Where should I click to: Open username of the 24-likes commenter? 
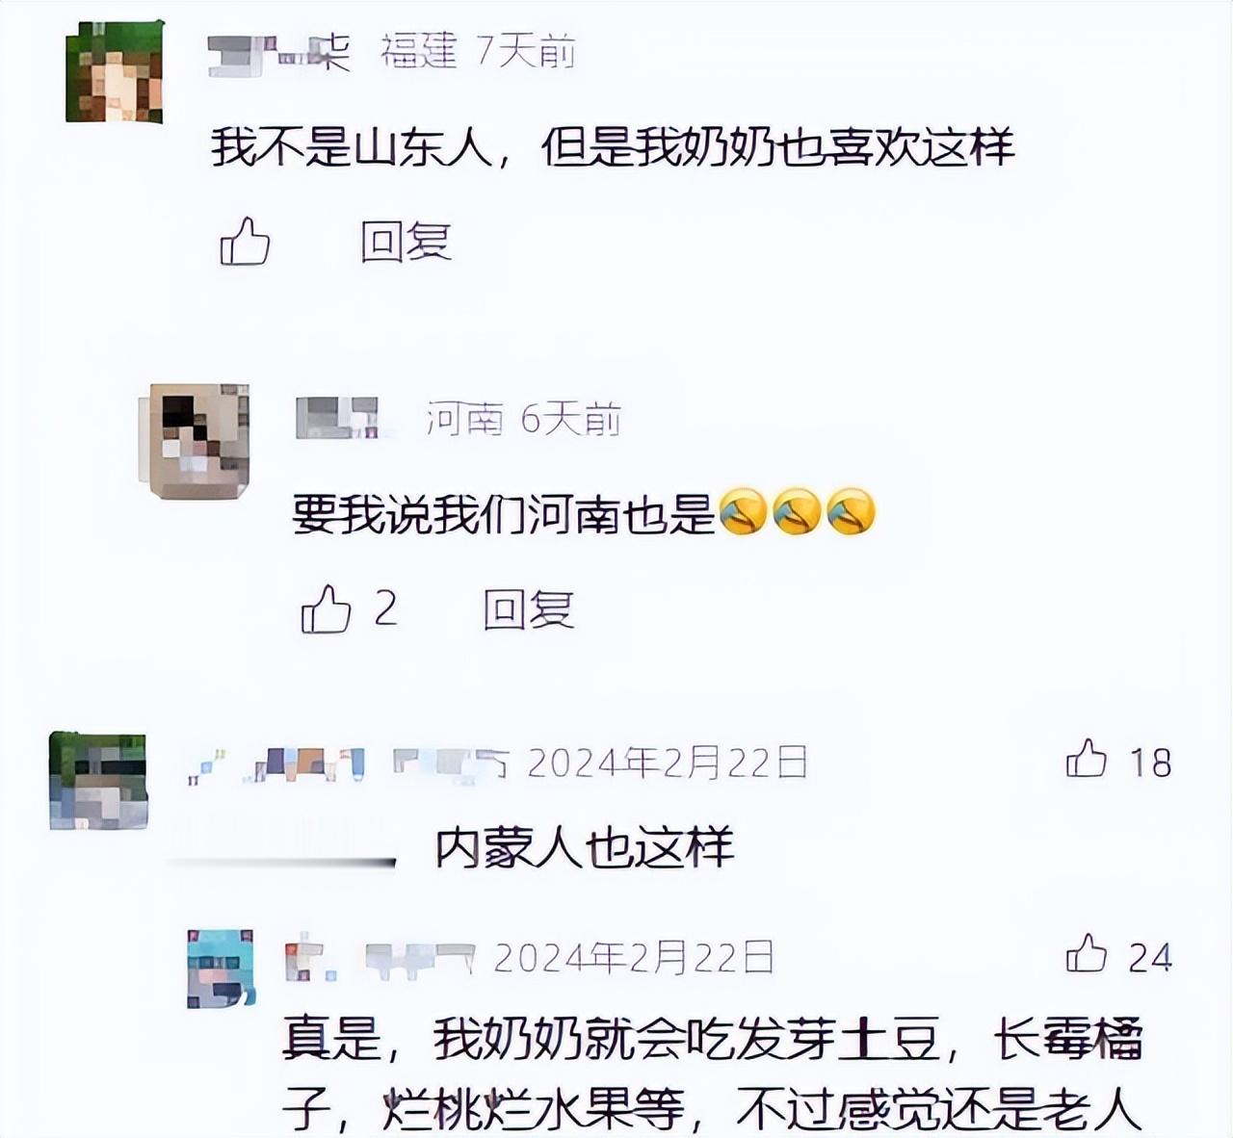[380, 958]
